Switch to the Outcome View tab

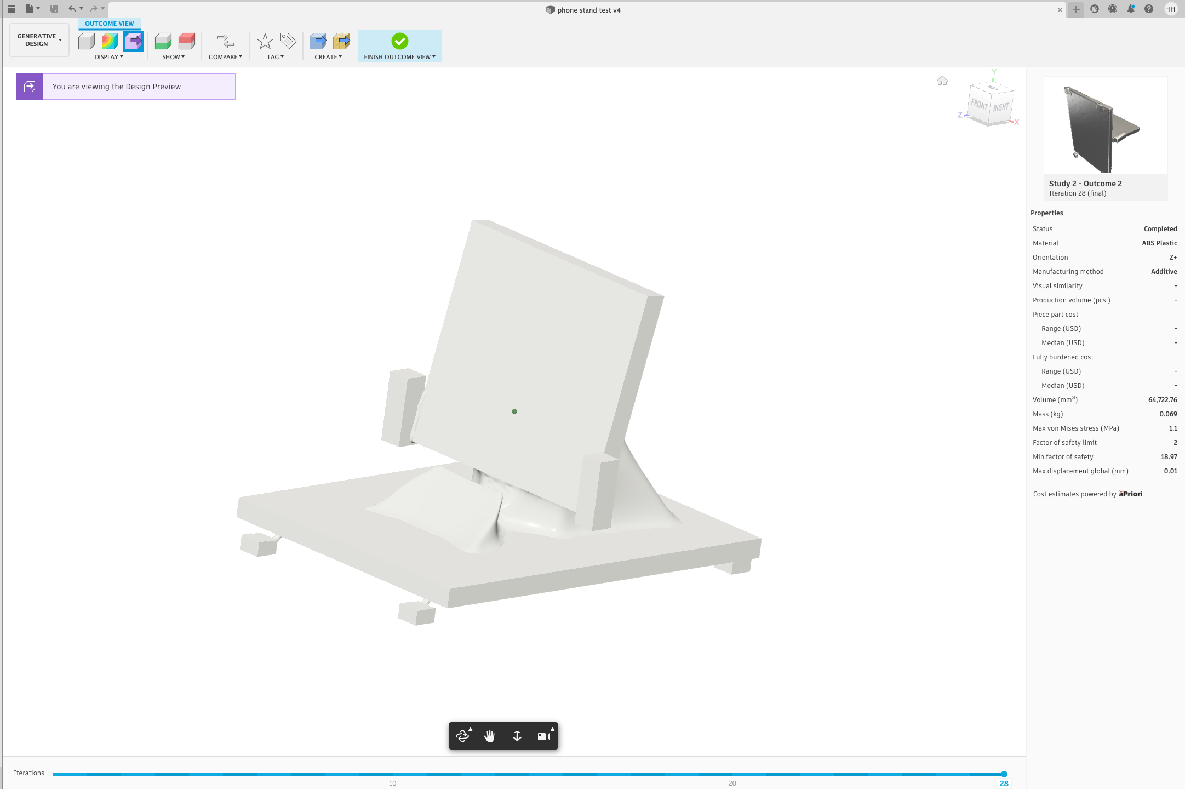[109, 23]
